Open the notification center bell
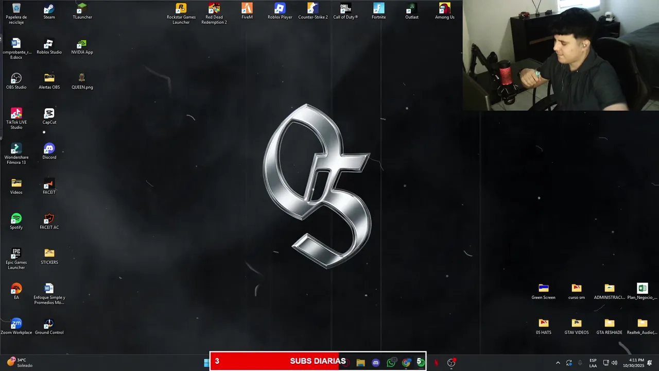The height and width of the screenshot is (371, 659). [650, 363]
